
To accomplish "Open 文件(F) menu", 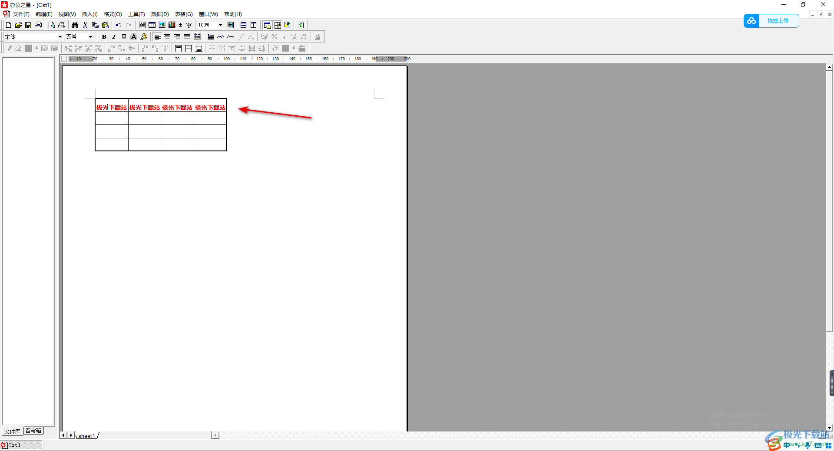I will [21, 14].
